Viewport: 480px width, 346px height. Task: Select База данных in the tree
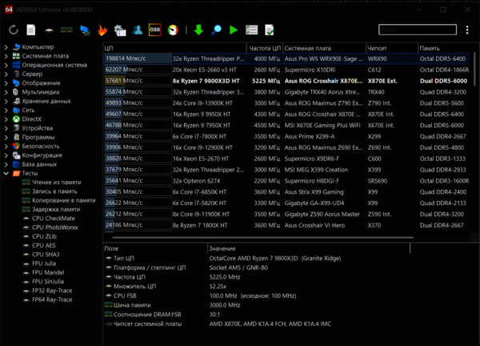click(39, 164)
